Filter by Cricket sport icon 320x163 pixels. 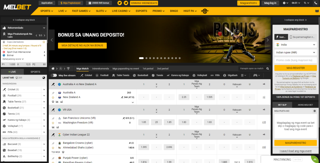tap(82, 75)
